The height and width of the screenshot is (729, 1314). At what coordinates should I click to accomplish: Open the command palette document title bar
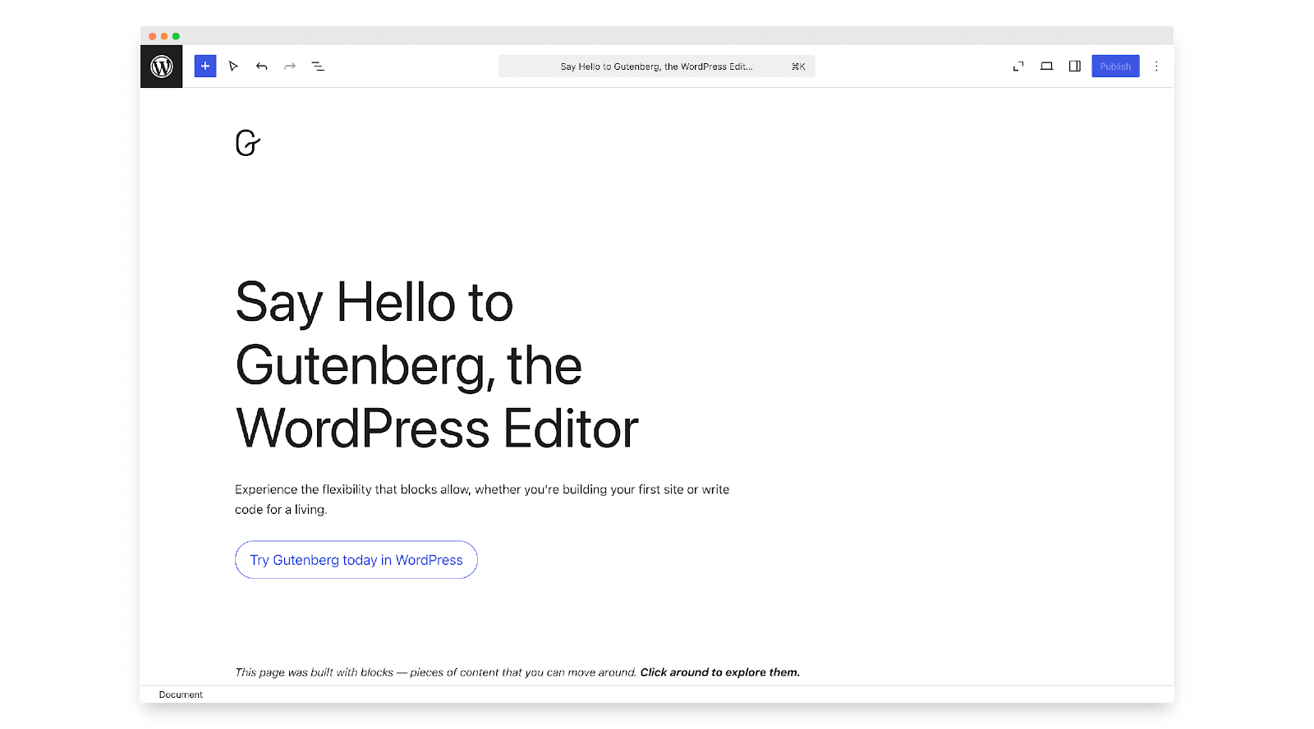click(x=657, y=66)
